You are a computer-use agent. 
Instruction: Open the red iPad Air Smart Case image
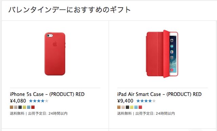pos(162,54)
